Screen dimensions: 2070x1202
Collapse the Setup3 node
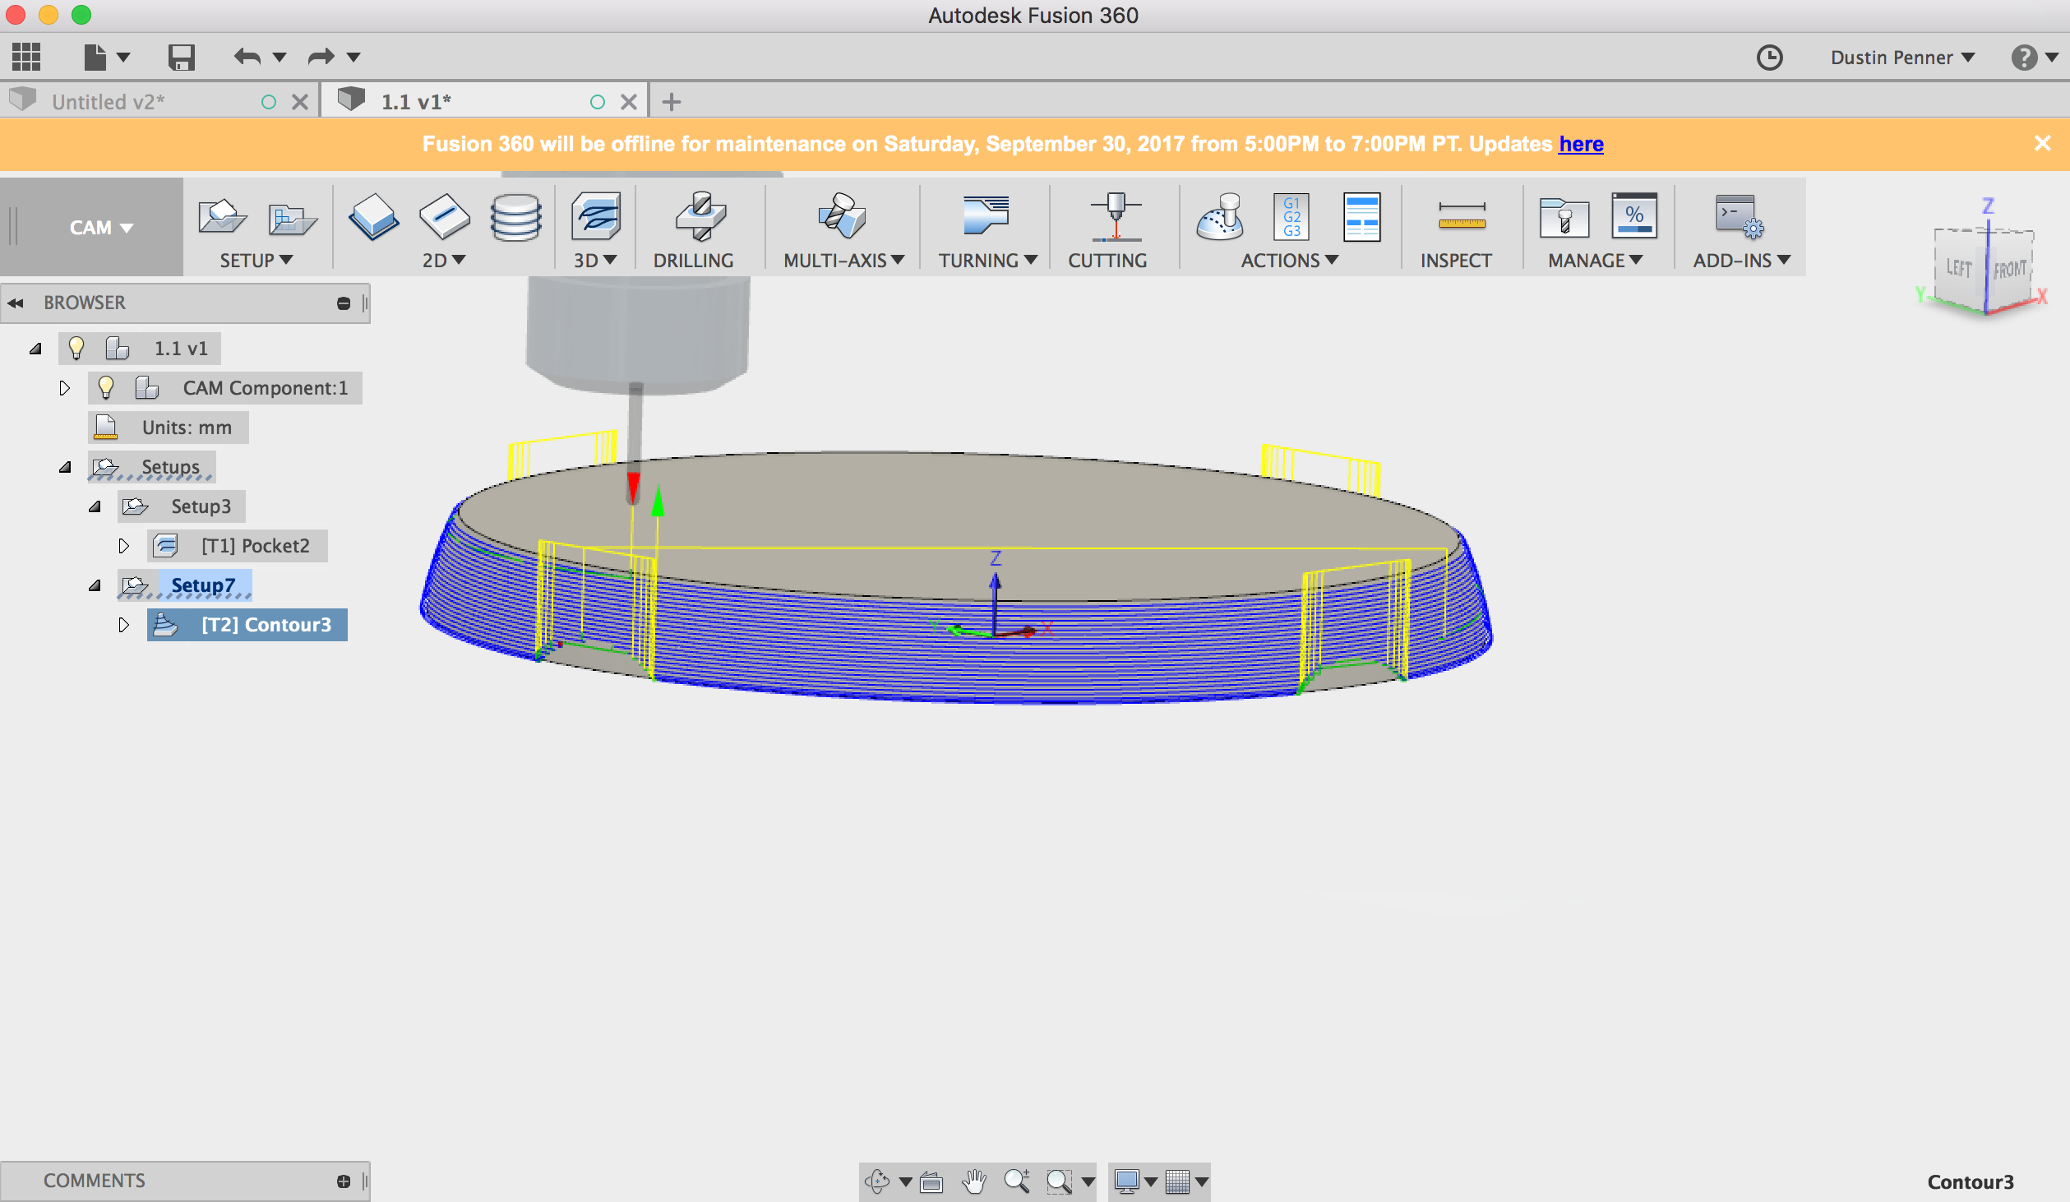point(95,506)
